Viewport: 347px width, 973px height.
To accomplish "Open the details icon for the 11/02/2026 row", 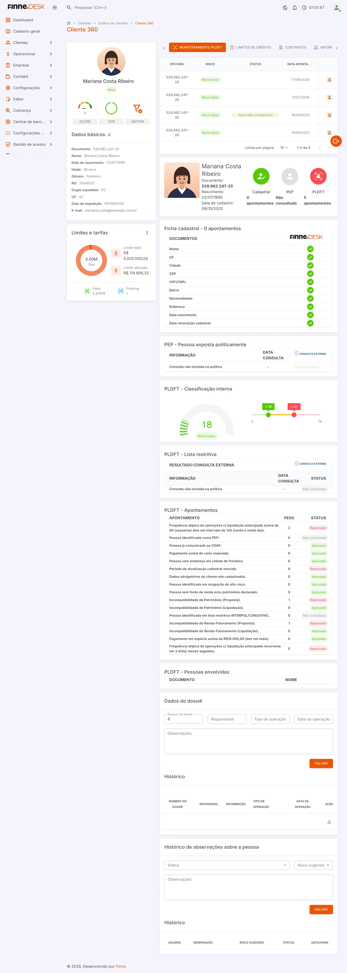I will [329, 97].
